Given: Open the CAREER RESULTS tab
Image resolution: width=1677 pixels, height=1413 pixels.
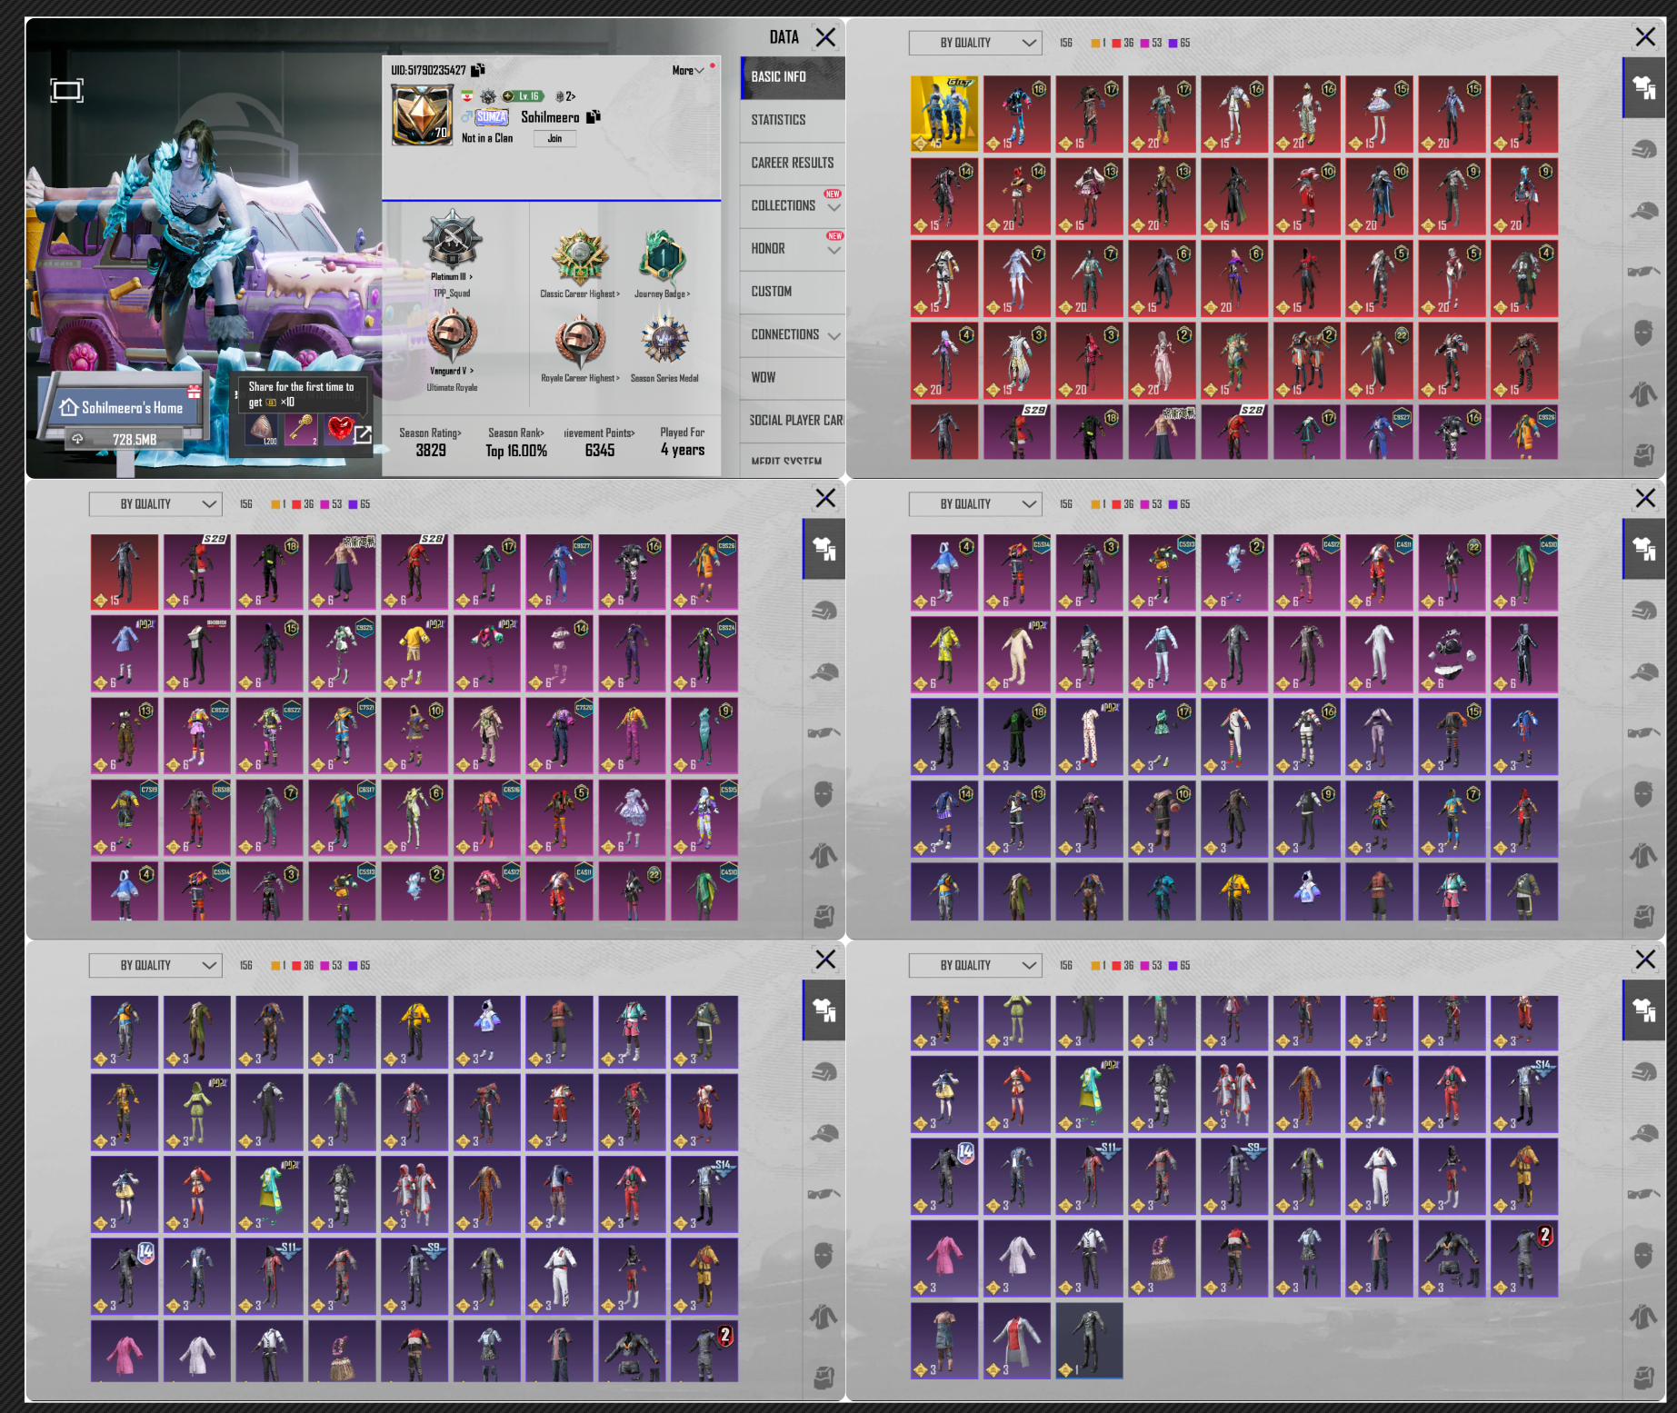Looking at the screenshot, I should point(793,164).
